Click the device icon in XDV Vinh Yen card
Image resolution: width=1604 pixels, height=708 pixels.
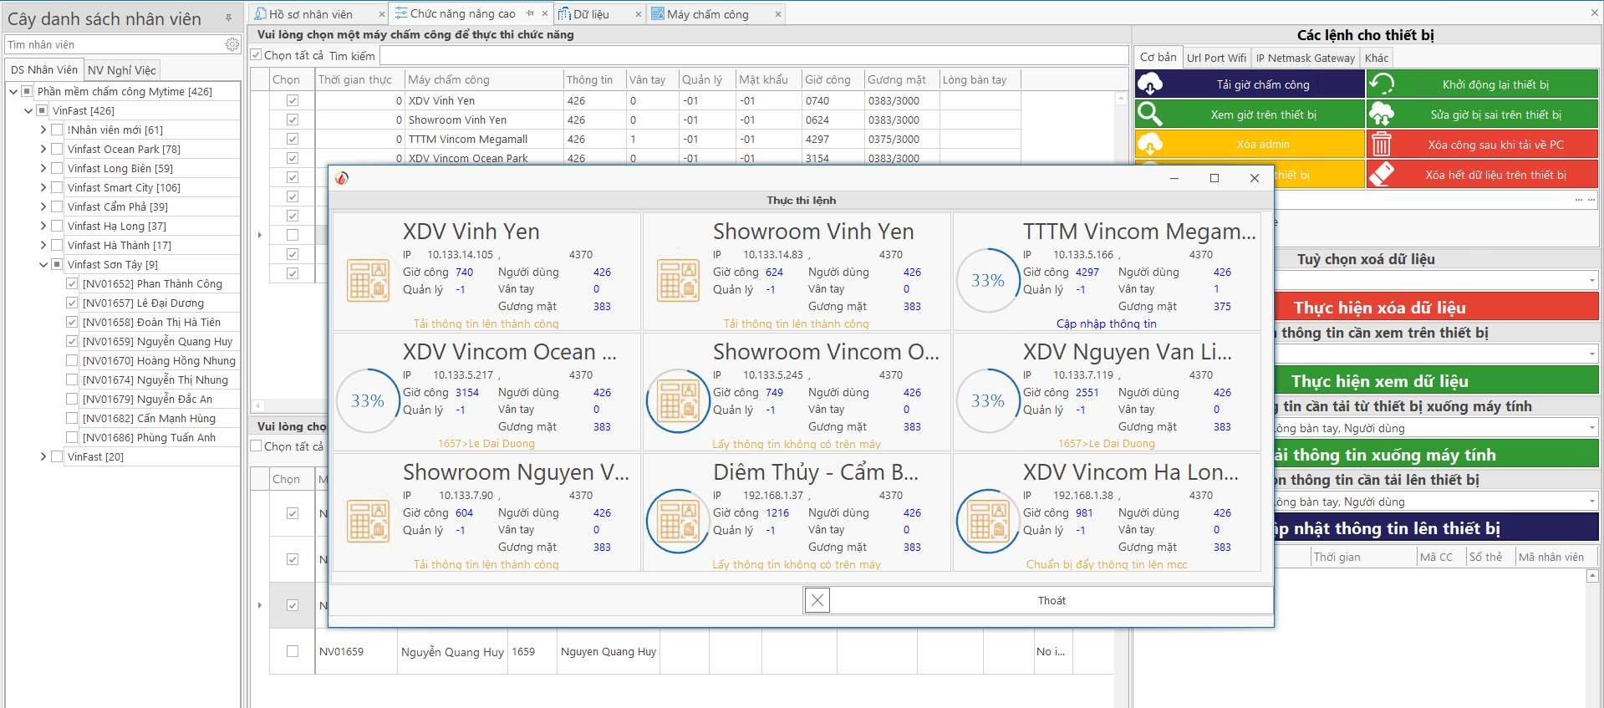[x=368, y=280]
